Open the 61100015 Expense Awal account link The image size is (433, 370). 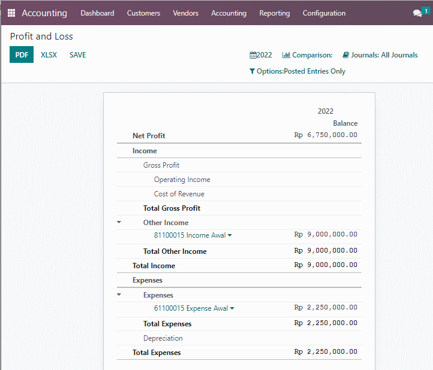click(x=191, y=308)
